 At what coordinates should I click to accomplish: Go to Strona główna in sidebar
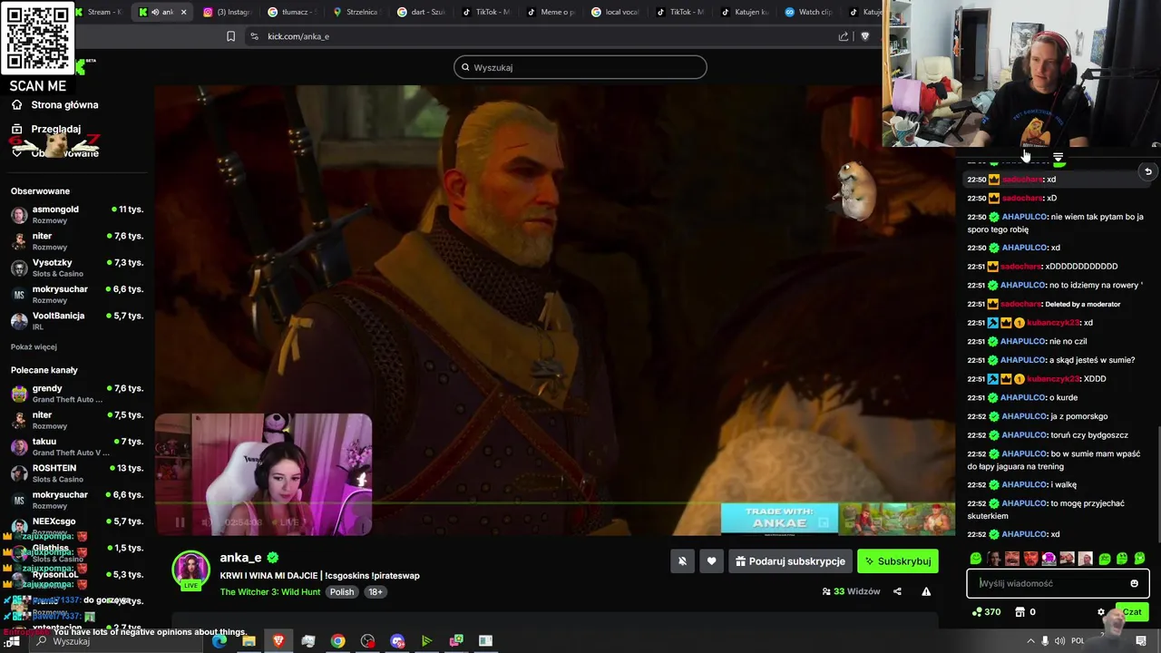click(x=54, y=104)
